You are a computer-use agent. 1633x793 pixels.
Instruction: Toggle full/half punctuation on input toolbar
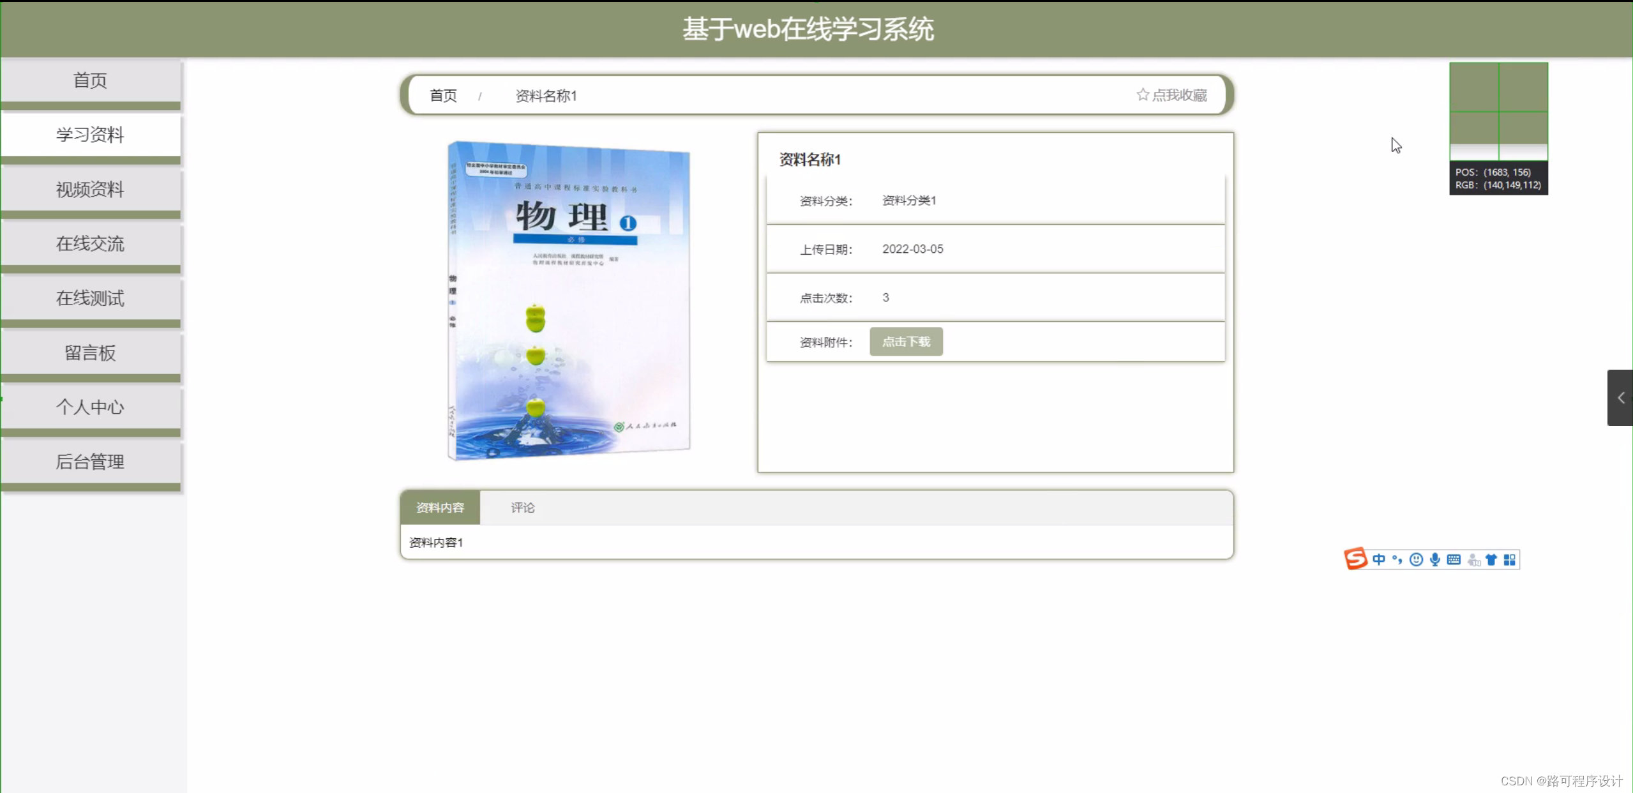pyautogui.click(x=1397, y=559)
